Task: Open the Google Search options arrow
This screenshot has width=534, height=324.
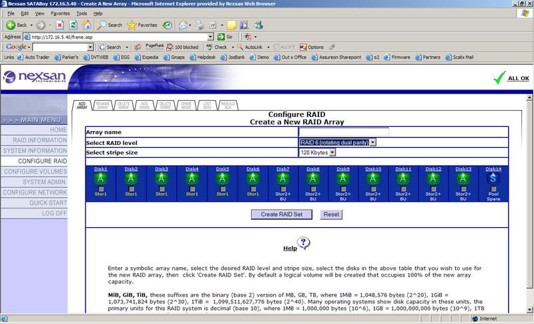Action: [127, 47]
